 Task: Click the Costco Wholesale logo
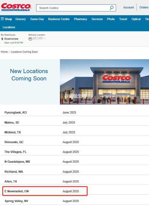click(x=16, y=7)
